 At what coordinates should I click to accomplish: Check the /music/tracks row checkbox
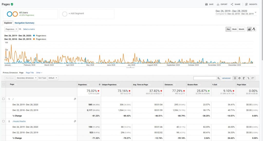(3, 121)
